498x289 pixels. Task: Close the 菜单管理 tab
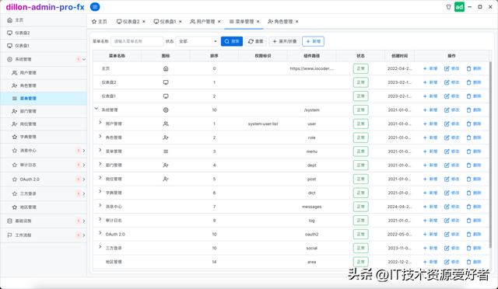tap(258, 22)
